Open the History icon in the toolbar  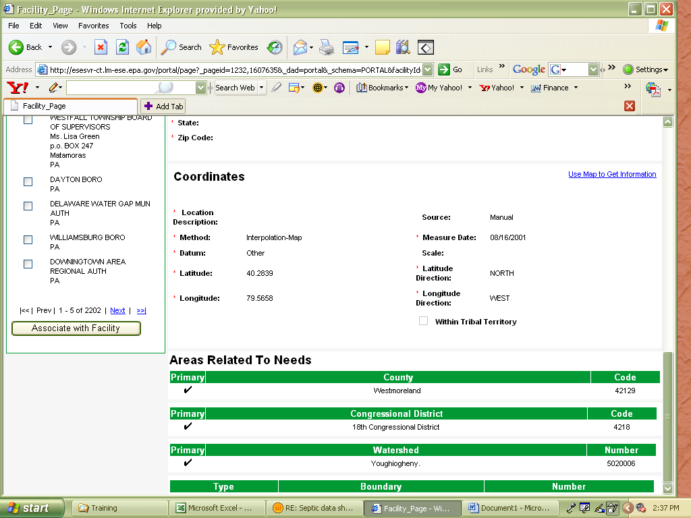tap(275, 47)
